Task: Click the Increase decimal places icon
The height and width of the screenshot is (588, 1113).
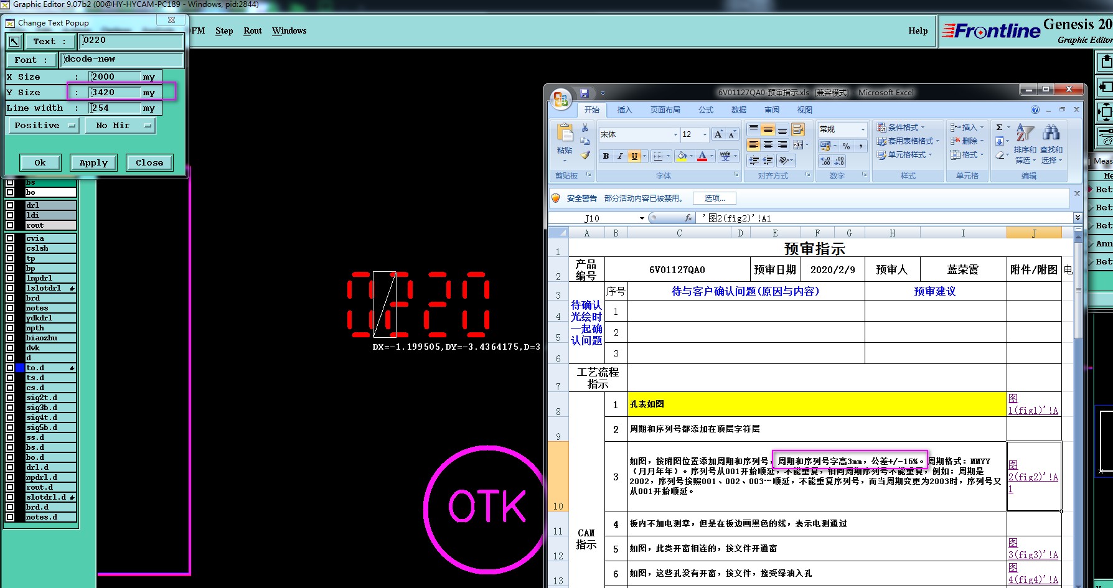Action: (x=825, y=161)
